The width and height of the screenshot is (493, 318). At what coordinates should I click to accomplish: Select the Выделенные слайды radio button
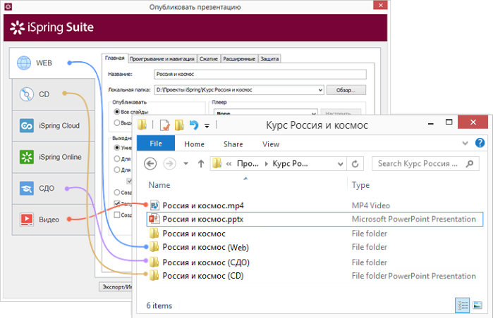pos(116,122)
